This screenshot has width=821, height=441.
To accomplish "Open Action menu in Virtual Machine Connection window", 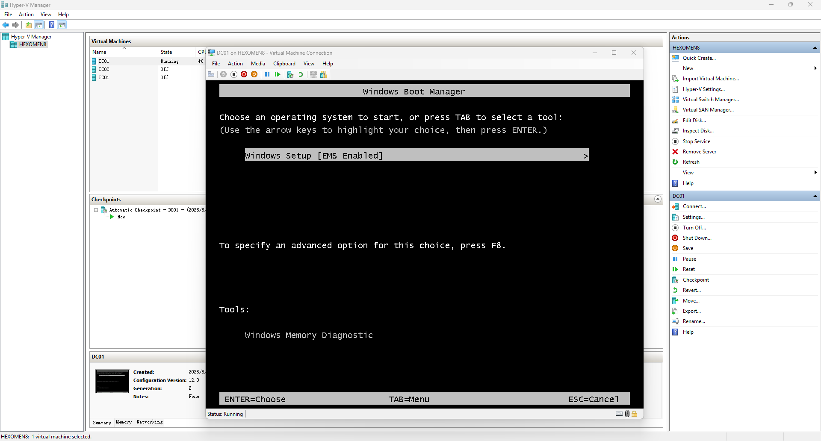I will (x=235, y=64).
